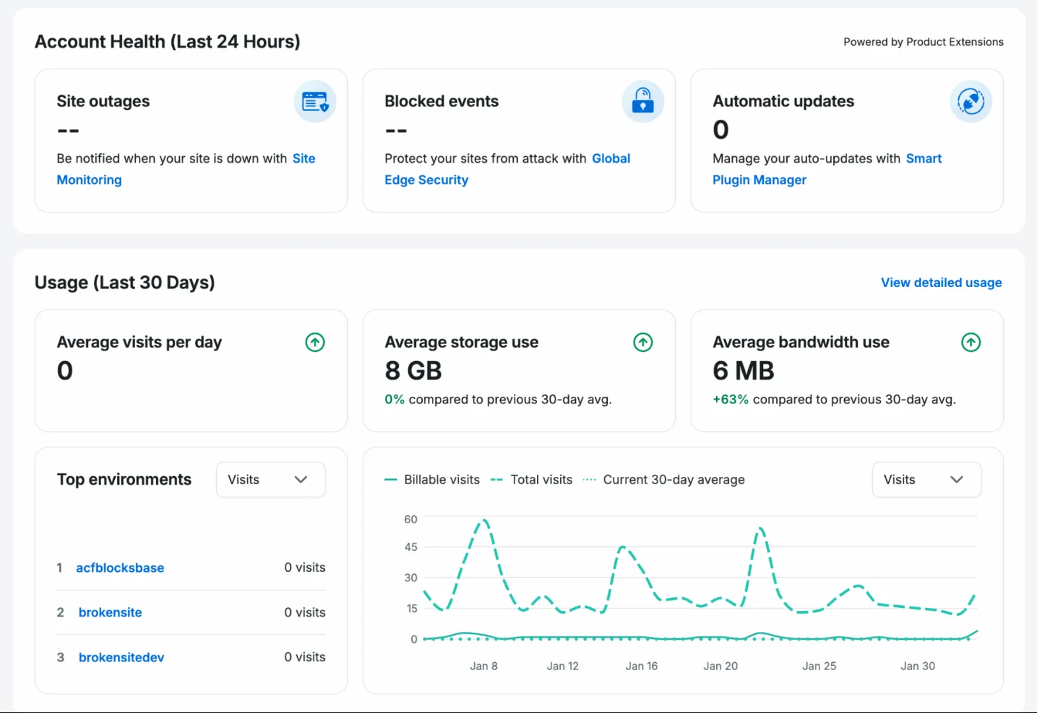Toggle Total visits legend entry
1037x713 pixels.
[x=532, y=480]
